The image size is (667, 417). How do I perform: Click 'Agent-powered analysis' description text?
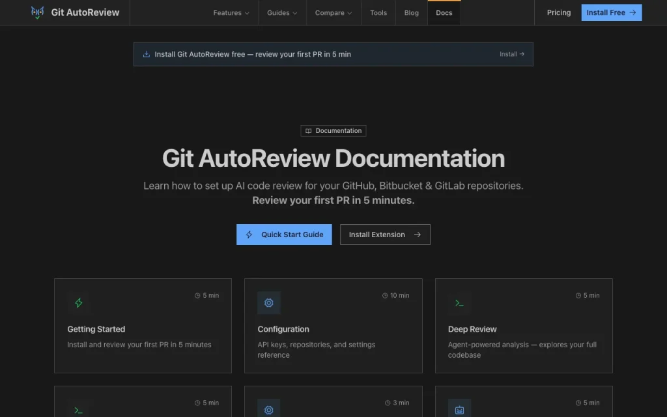(x=522, y=350)
